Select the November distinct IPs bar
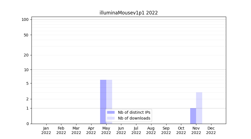Viewport: 251px width, 139px height. [193, 116]
